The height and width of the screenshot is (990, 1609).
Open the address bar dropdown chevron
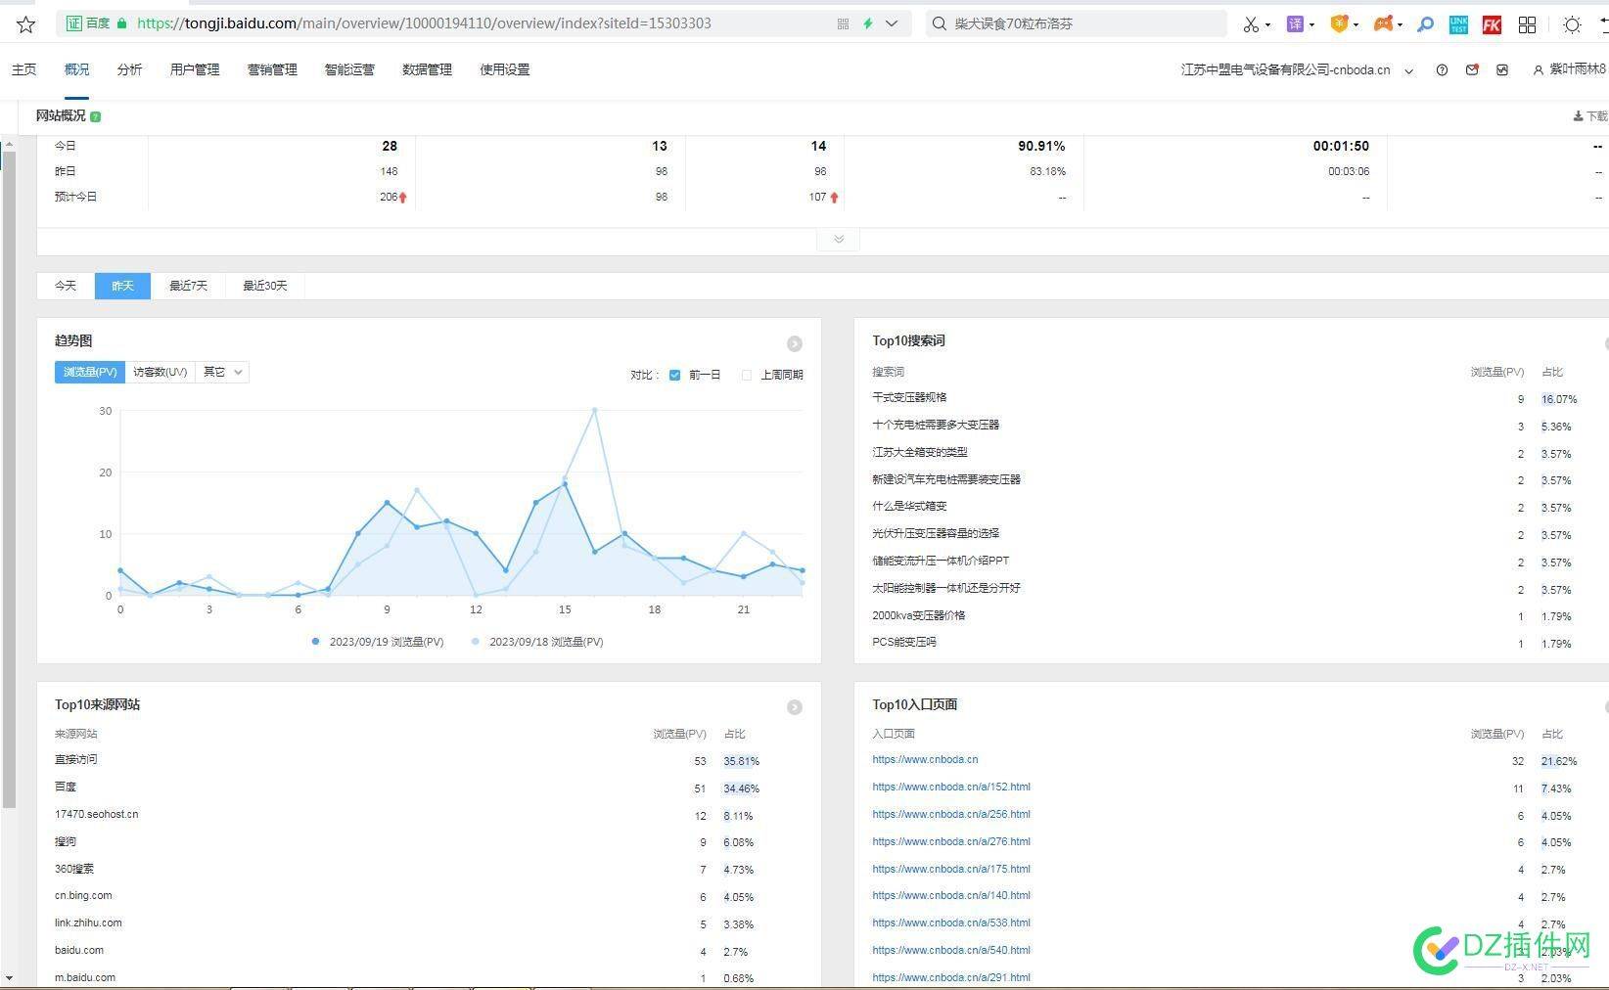892,23
